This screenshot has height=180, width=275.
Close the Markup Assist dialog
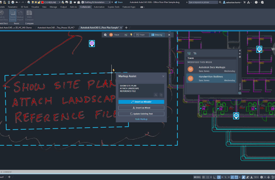coord(163,76)
